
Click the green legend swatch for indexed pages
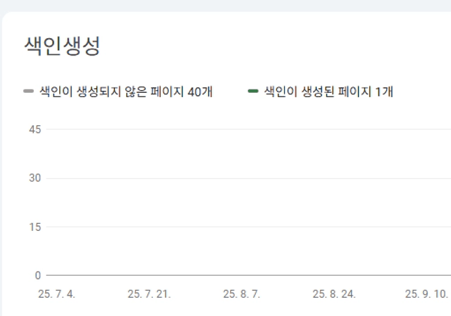coord(253,91)
